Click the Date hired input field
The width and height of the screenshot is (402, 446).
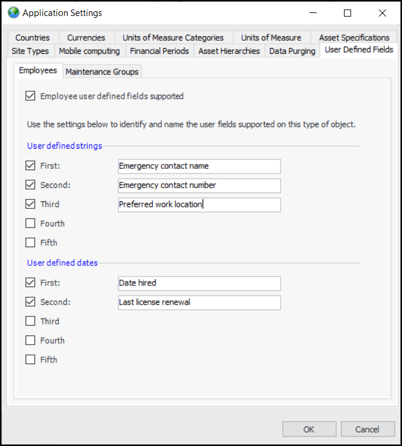pyautogui.click(x=199, y=283)
